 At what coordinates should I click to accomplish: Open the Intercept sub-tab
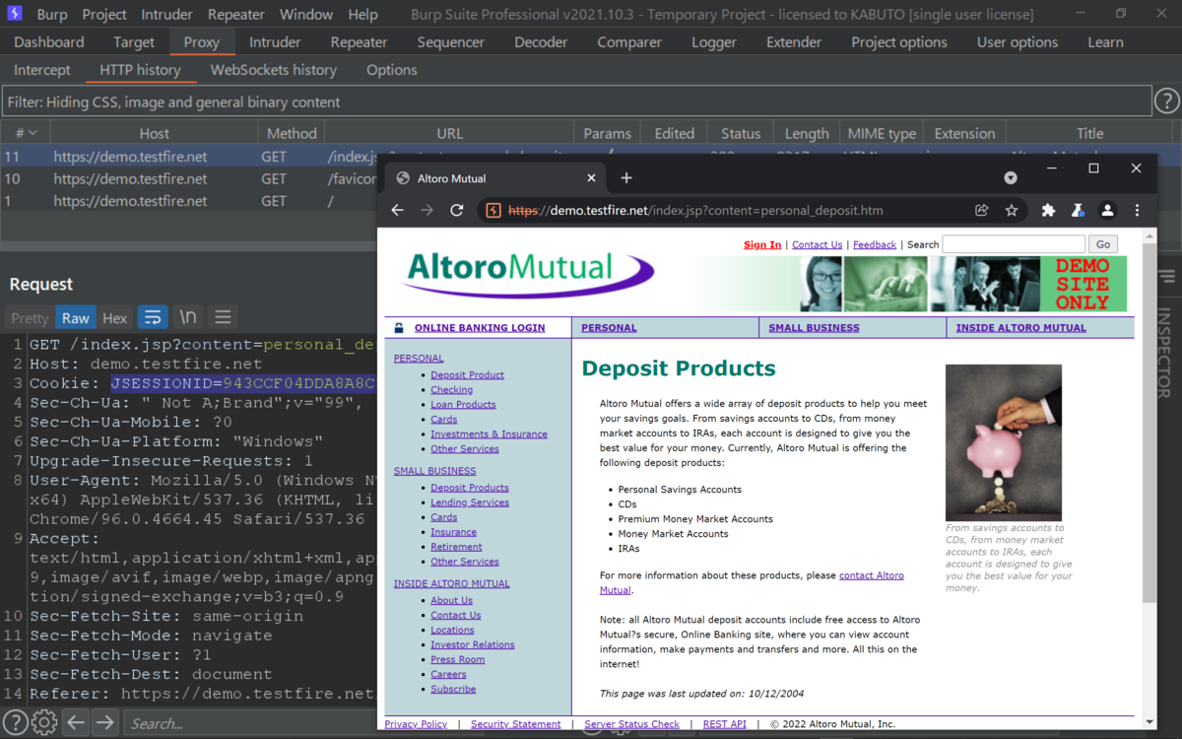[42, 70]
